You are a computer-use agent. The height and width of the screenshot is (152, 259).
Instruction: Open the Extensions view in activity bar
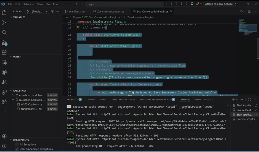[4, 52]
